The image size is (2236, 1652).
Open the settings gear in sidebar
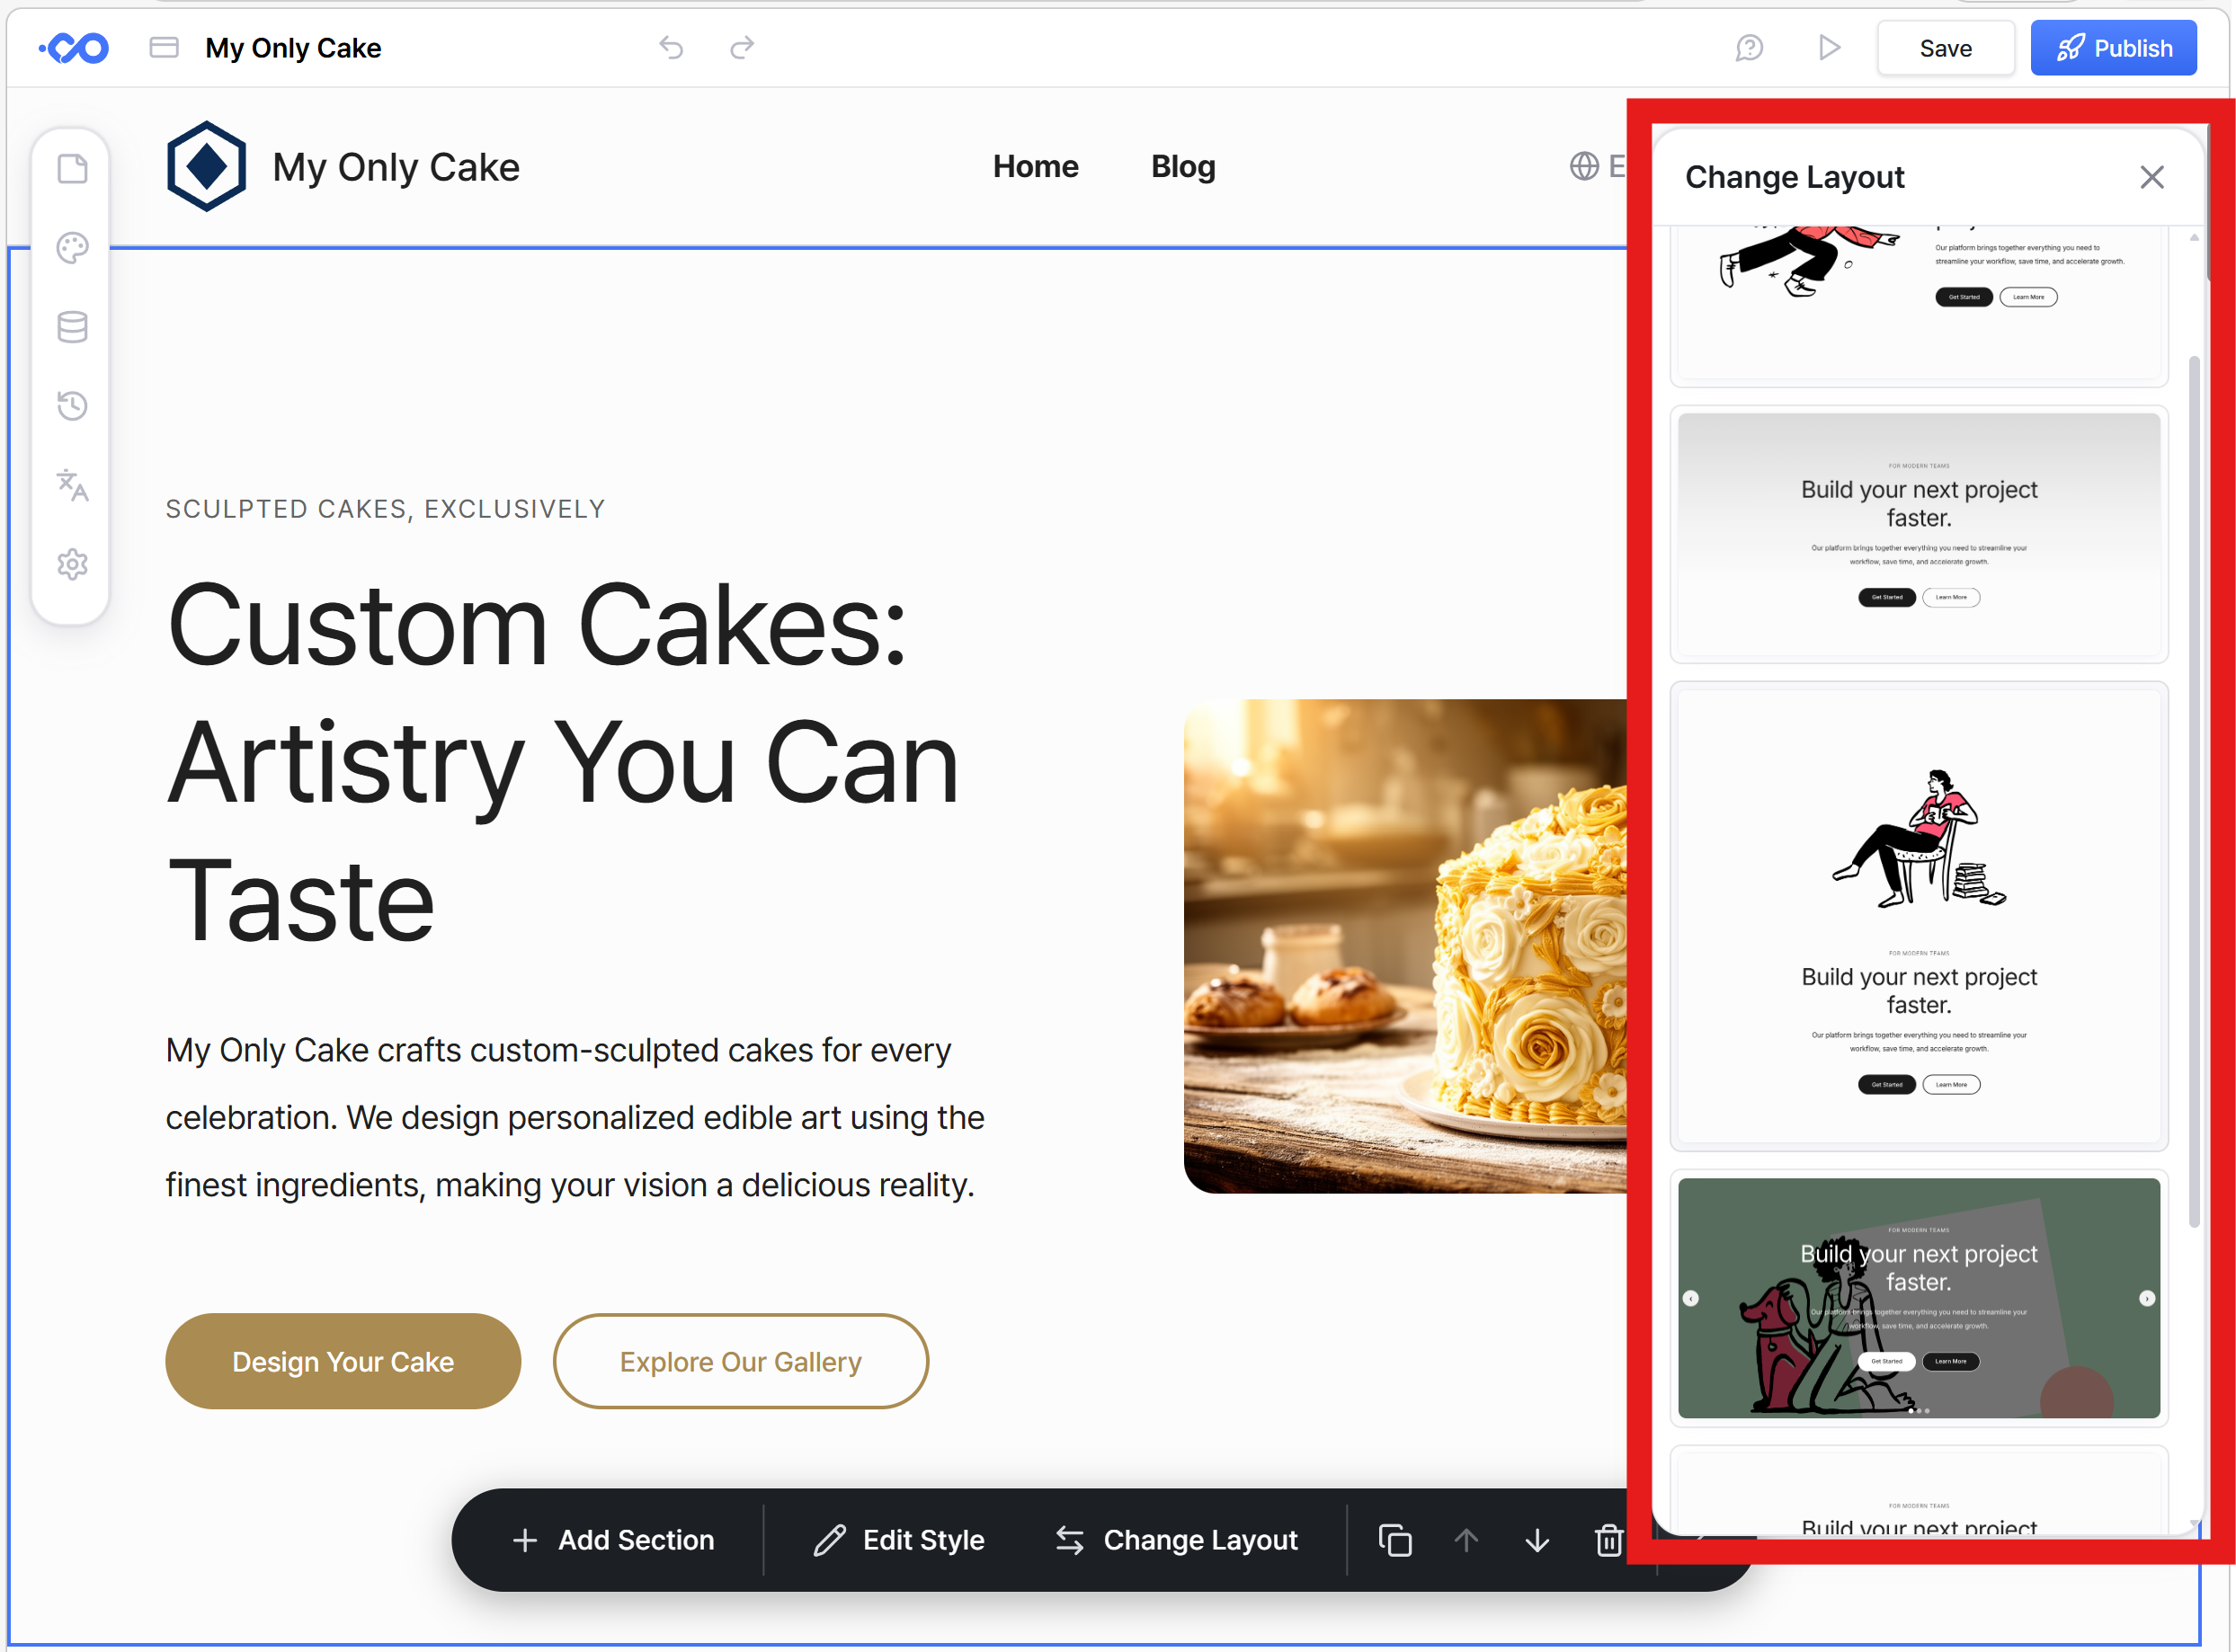click(x=72, y=565)
